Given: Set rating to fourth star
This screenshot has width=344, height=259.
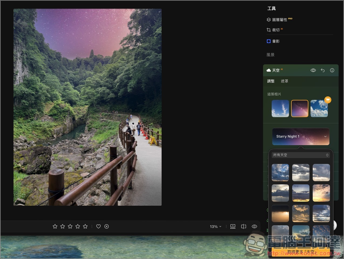Looking at the screenshot, I should click(78, 226).
